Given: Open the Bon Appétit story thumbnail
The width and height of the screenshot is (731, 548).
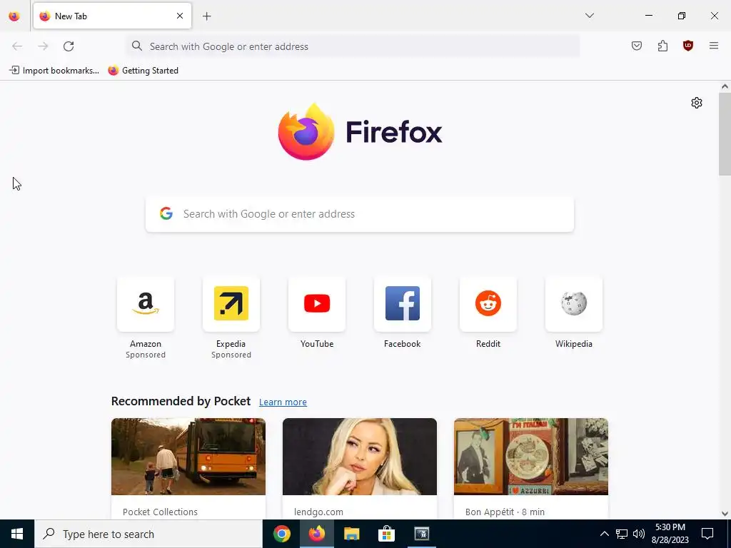Looking at the screenshot, I should 531,457.
